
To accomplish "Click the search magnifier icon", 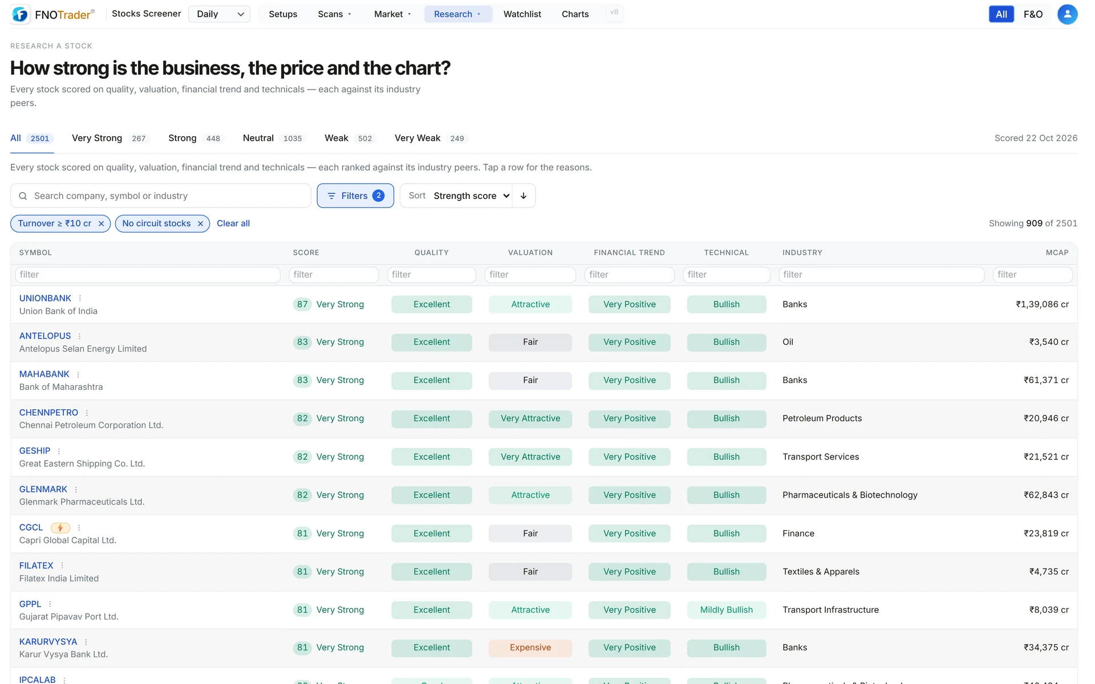I will [23, 196].
